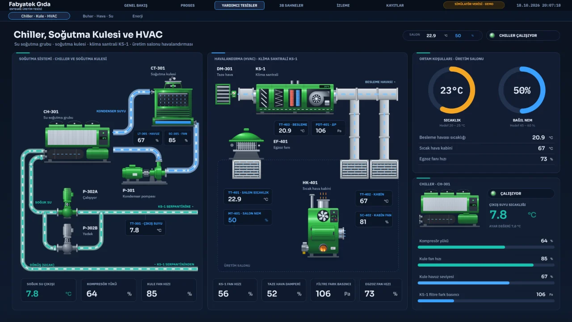The height and width of the screenshot is (322, 572).
Task: Open the Genel Bakış tab
Action: [136, 5]
